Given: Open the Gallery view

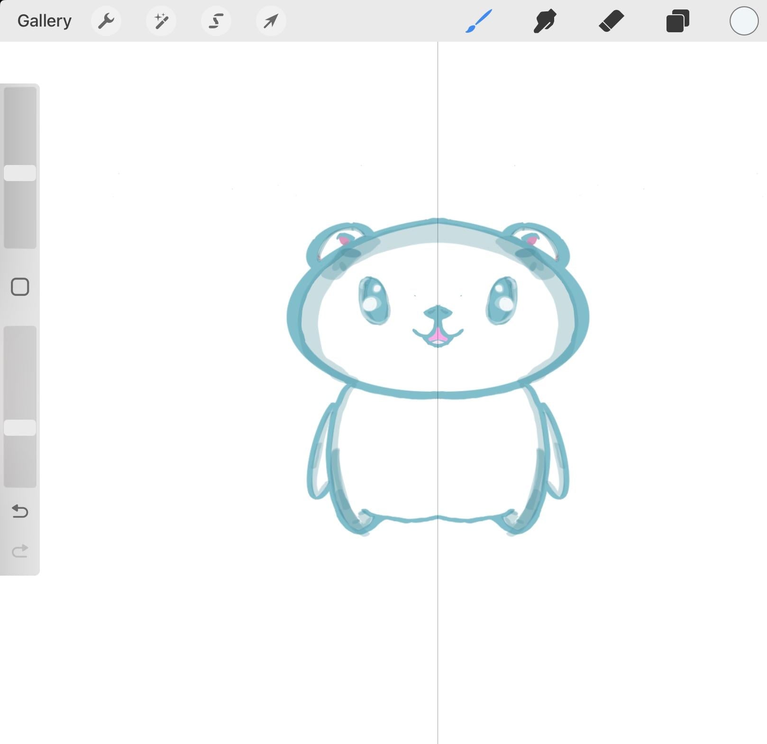Looking at the screenshot, I should (45, 21).
